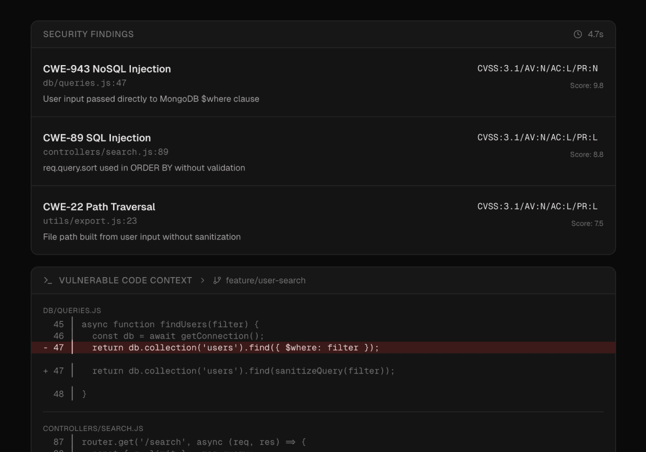Click the git branch icon
The image size is (646, 452).
[x=217, y=280]
